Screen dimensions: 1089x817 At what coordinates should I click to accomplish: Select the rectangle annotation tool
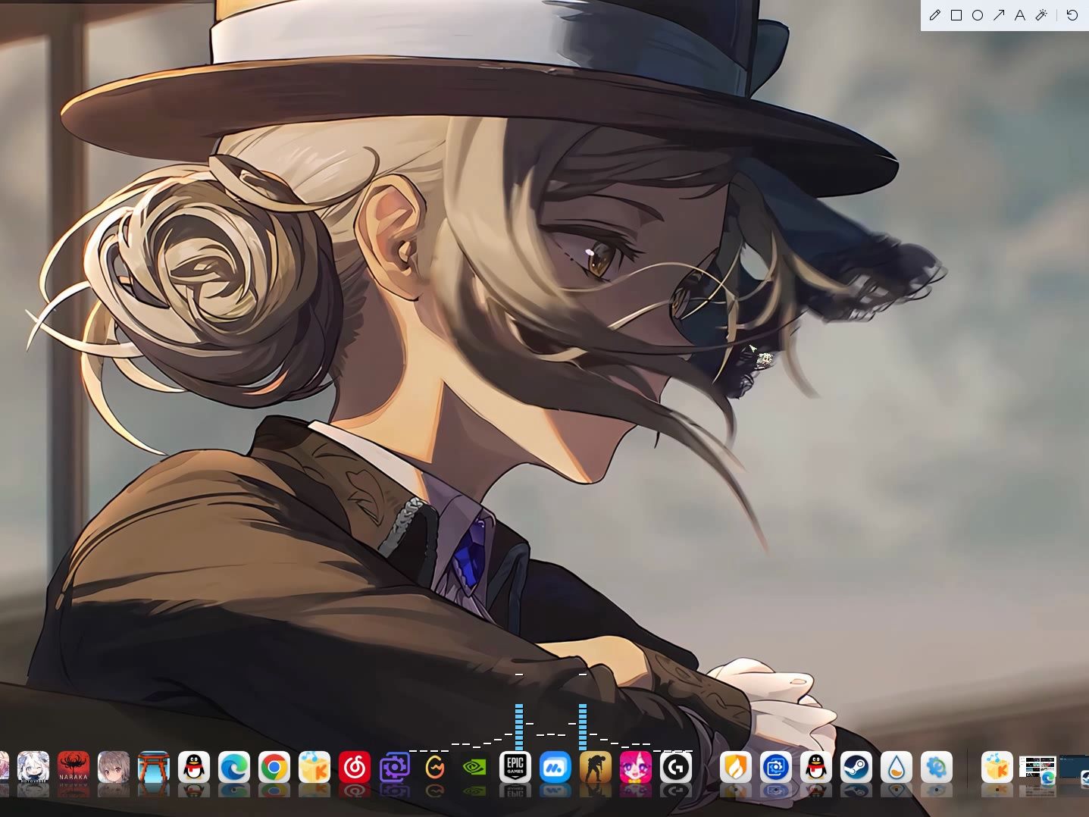pos(956,15)
